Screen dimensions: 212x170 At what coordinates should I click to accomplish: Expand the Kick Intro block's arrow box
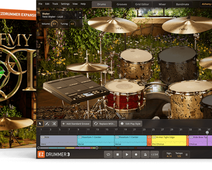(x=42, y=137)
